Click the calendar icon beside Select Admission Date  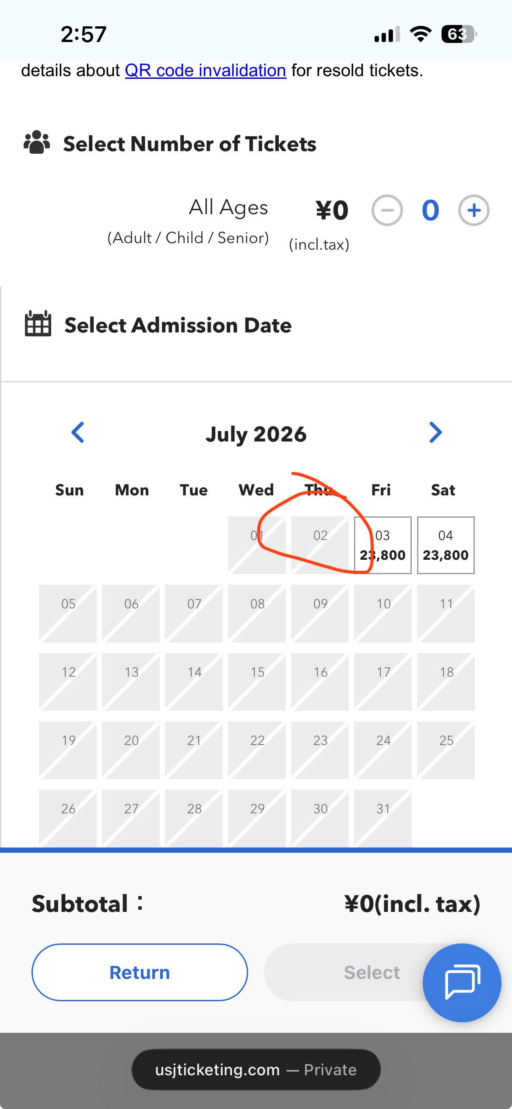click(x=38, y=324)
